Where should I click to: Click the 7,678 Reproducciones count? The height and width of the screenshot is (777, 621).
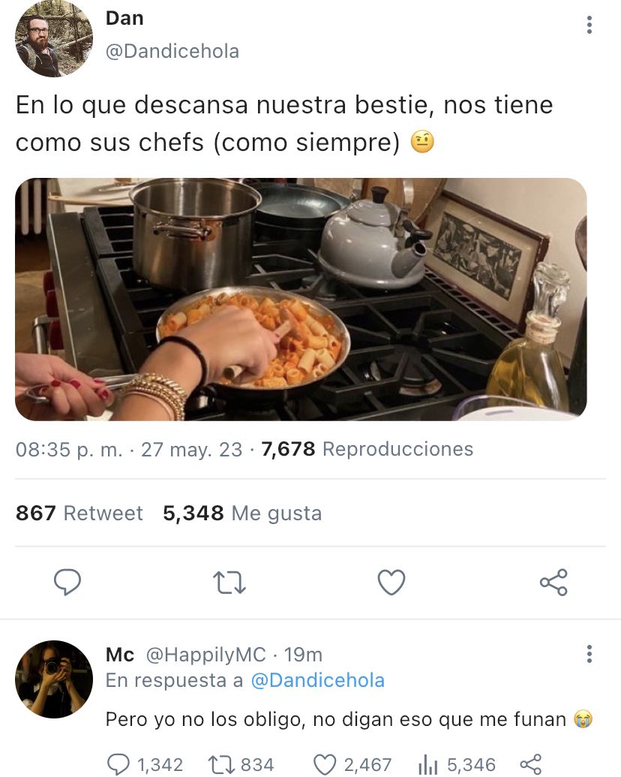point(367,449)
